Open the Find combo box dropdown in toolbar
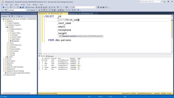The image size is (174, 98). click(95, 7)
